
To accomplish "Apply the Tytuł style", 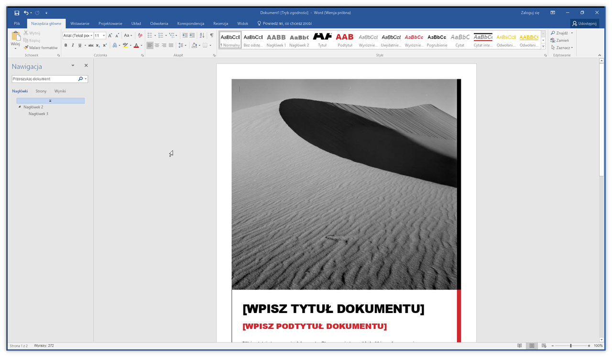I will (322, 40).
